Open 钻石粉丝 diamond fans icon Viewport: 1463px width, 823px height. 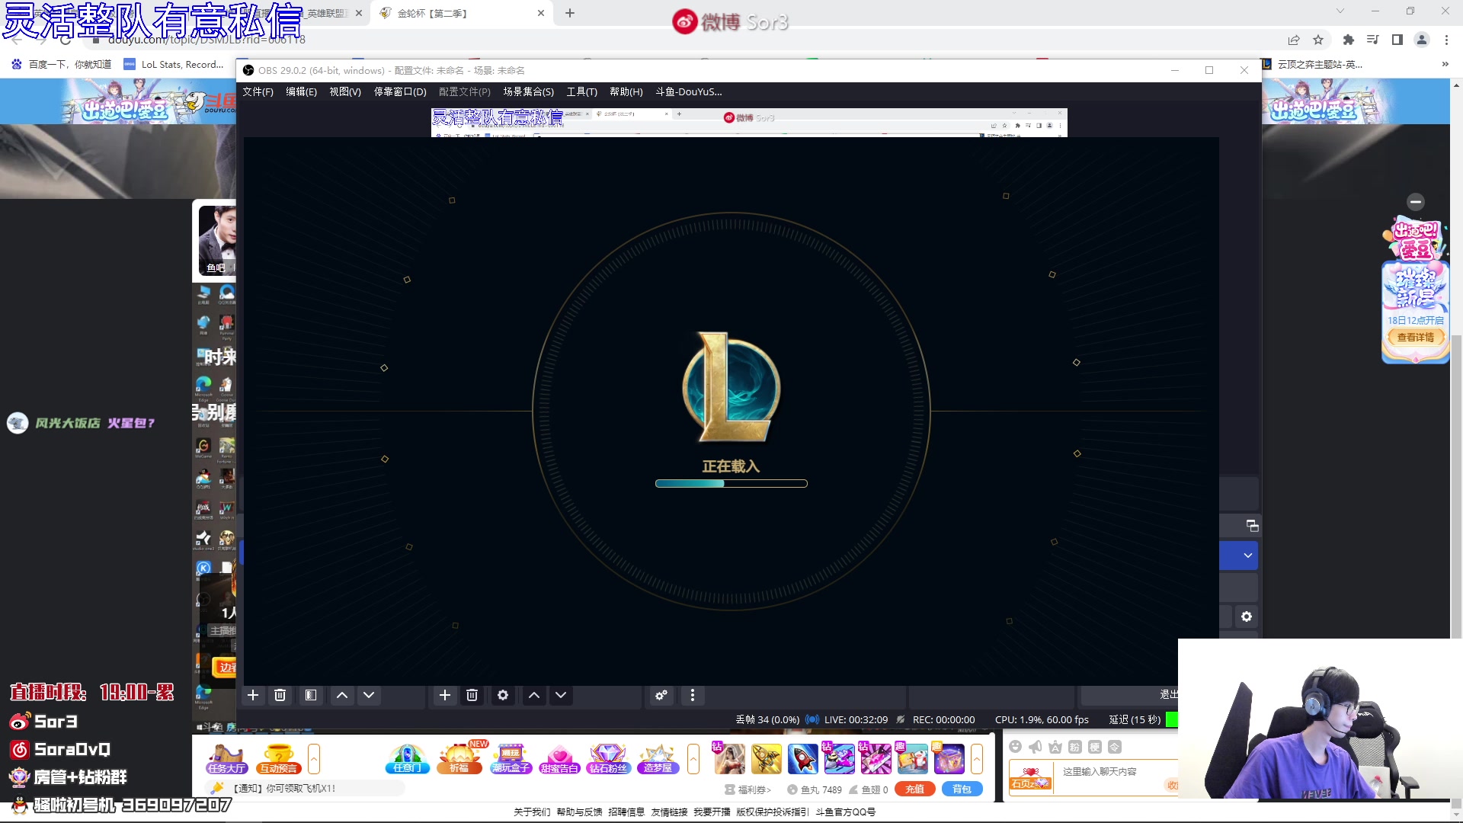pyautogui.click(x=608, y=759)
